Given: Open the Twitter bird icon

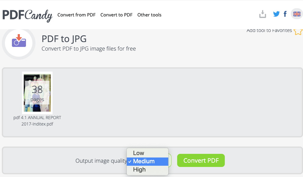Looking at the screenshot, I should coord(276,14).
